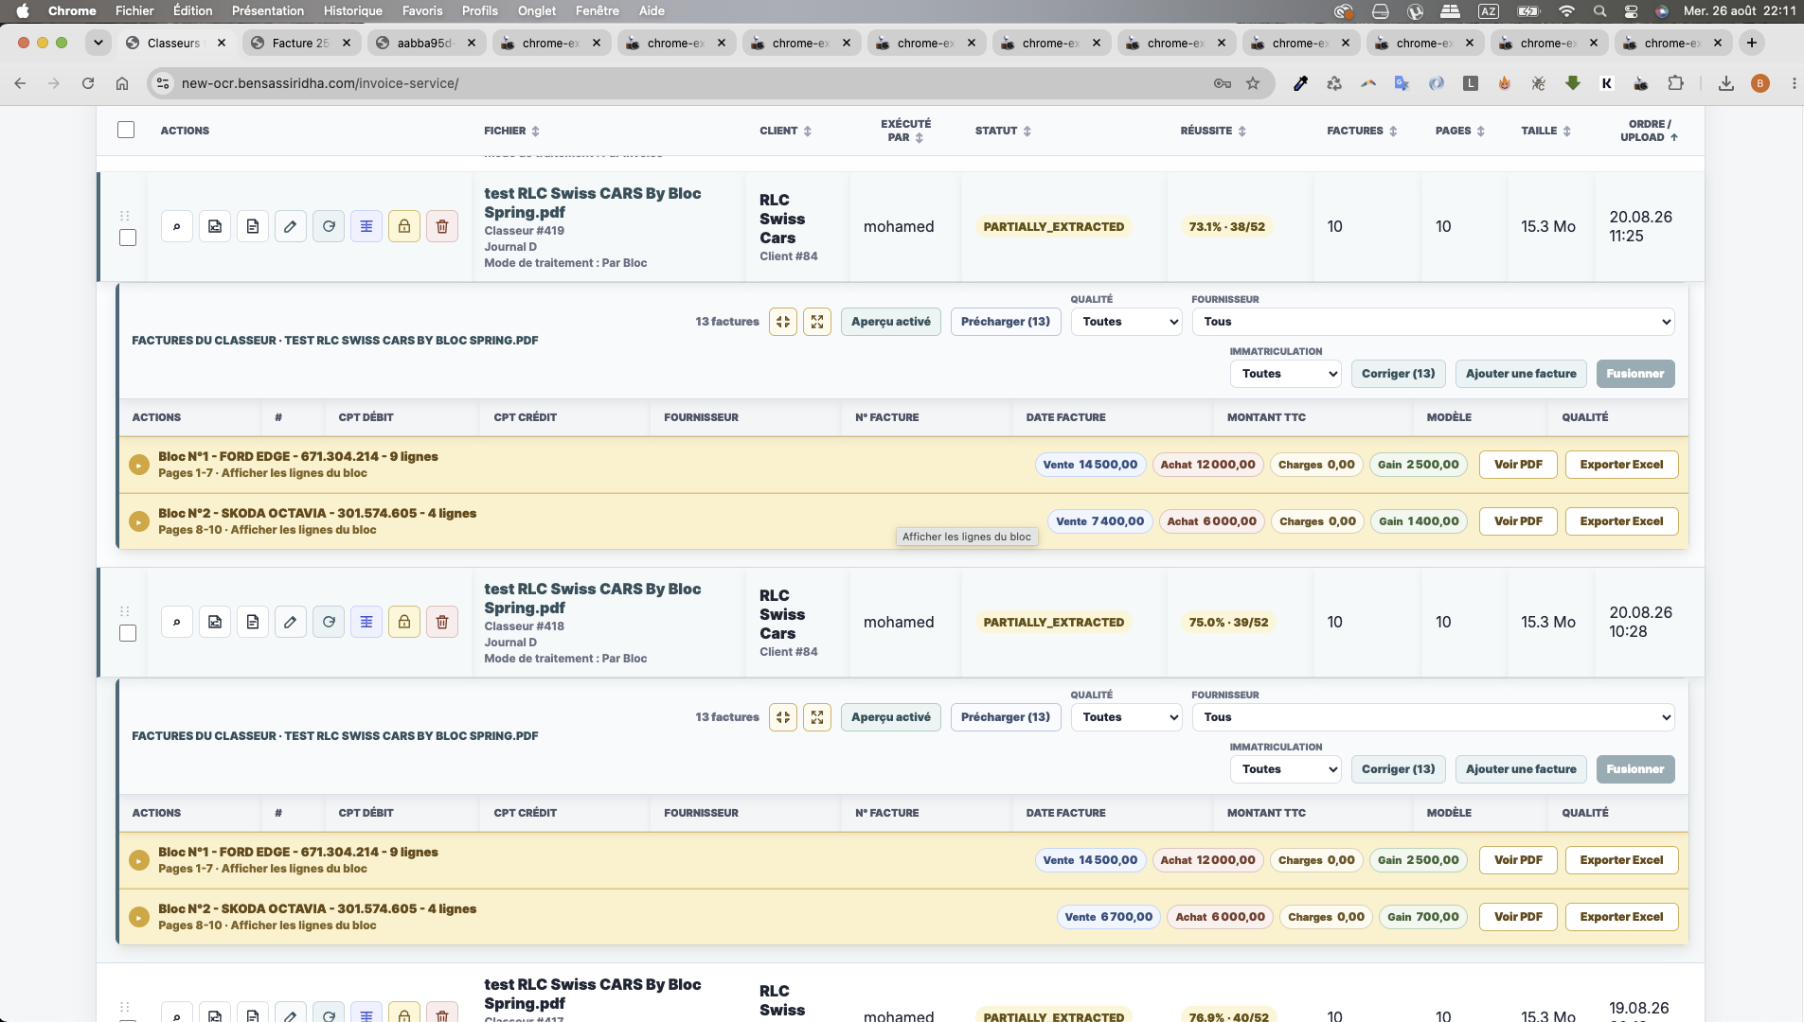Expand Bloc N°2 SKODA OCTAVIA in Classeur #418

pos(139,917)
